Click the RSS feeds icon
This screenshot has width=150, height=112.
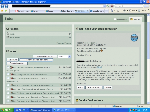[118, 11]
